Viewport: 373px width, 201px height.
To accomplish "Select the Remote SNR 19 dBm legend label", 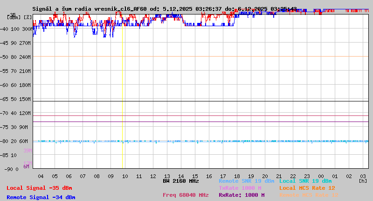I will pyautogui.click(x=247, y=181).
